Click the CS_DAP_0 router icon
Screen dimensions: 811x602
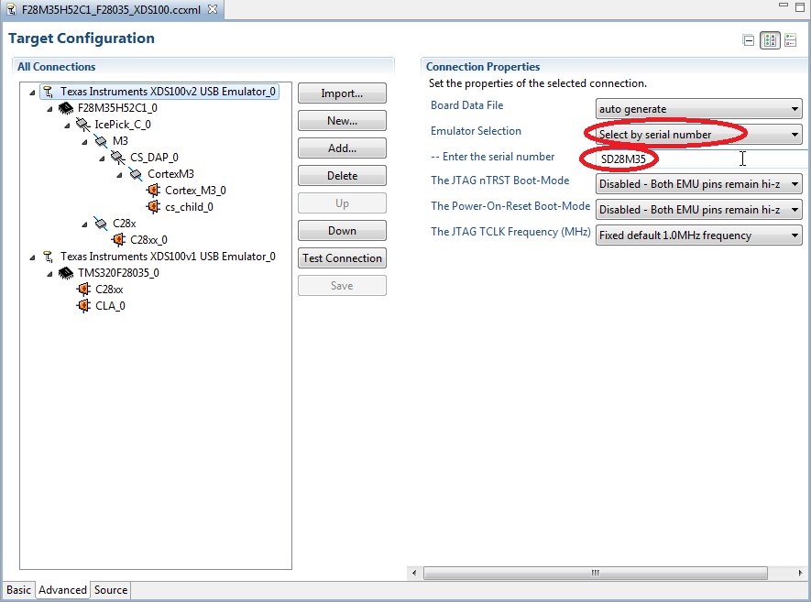pos(118,158)
